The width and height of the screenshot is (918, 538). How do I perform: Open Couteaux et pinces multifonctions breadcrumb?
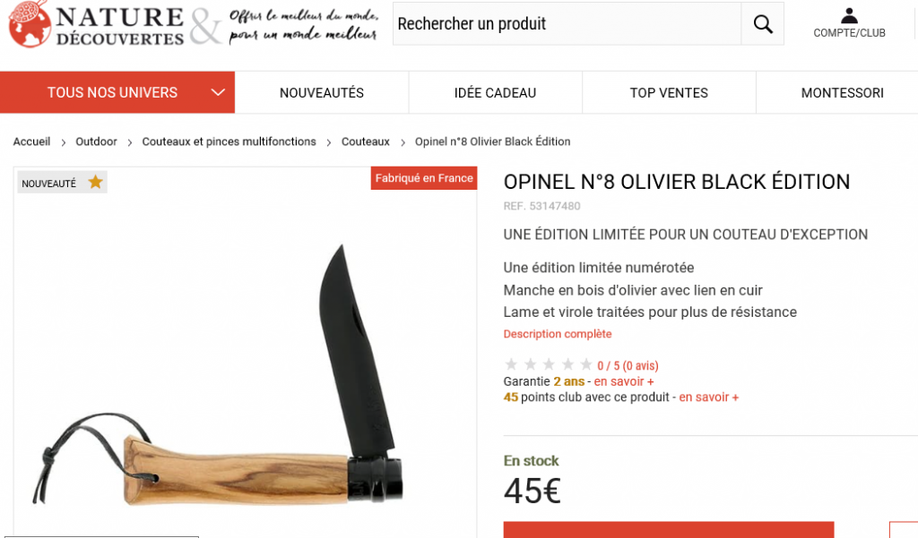(229, 141)
